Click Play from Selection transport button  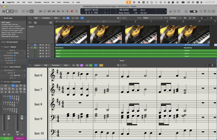click(x=45, y=11)
